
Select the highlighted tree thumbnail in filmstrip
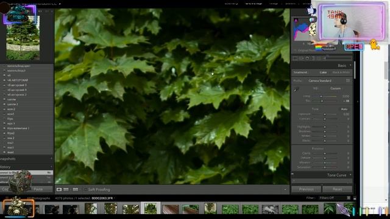tap(151, 208)
